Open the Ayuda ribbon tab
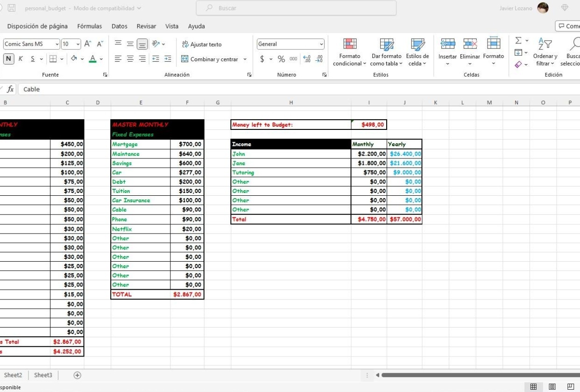This screenshot has width=580, height=392. [x=197, y=26]
